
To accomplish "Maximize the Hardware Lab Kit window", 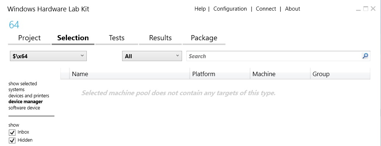I will tap(366, 9).
